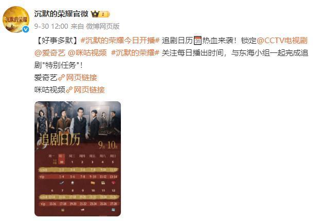
Task: Click the crown membership badge icon
Action: pos(95,14)
